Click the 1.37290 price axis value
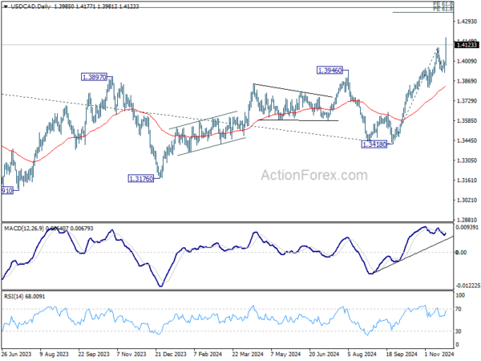Viewport: 481px width, 361px height. (x=467, y=101)
